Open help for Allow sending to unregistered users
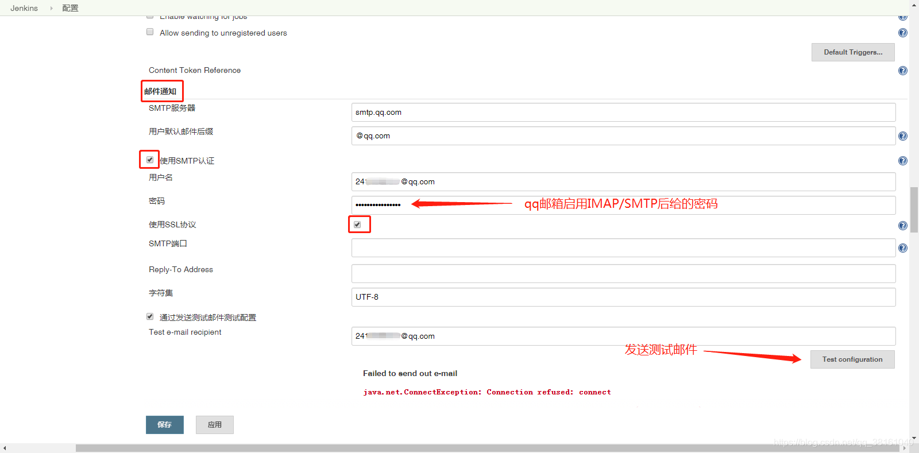The height and width of the screenshot is (453, 919). point(903,33)
